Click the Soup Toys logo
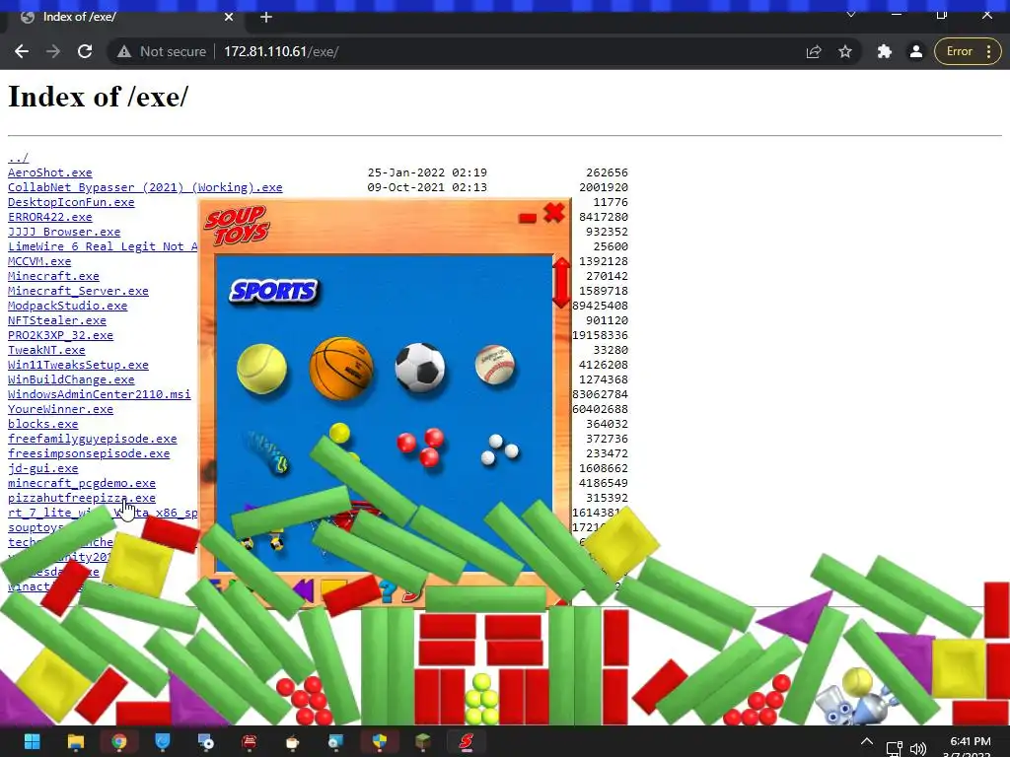This screenshot has width=1010, height=757. [x=237, y=225]
